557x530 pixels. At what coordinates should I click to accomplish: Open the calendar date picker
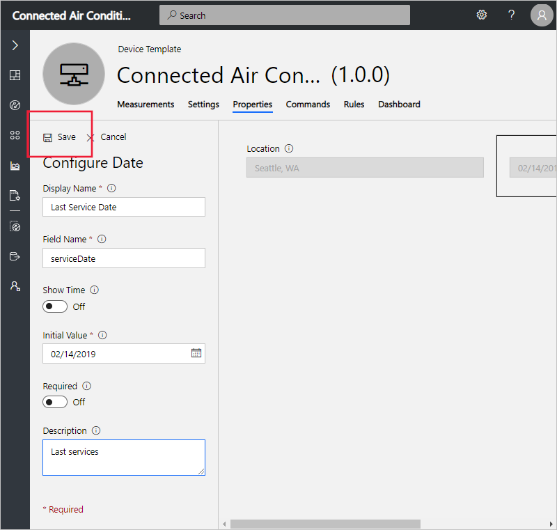[196, 353]
